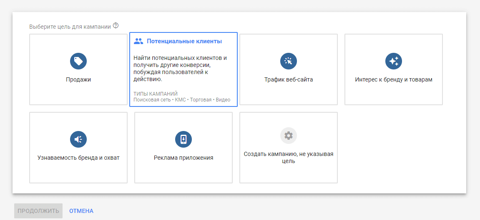Choose the Реклама приложения goal label
The width and height of the screenshot is (480, 220).
click(183, 158)
